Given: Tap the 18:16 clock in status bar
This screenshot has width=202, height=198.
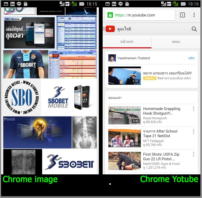Looking at the screenshot, I should pos(193,4).
